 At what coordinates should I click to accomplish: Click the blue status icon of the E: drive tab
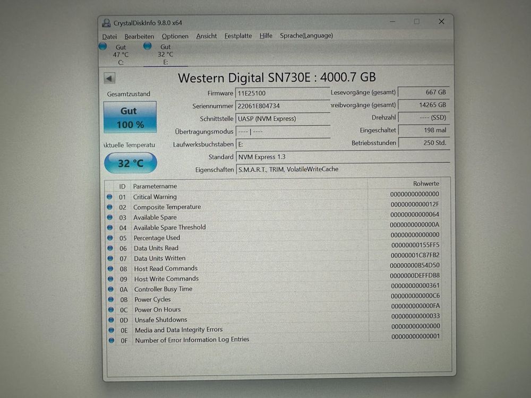pyautogui.click(x=147, y=46)
